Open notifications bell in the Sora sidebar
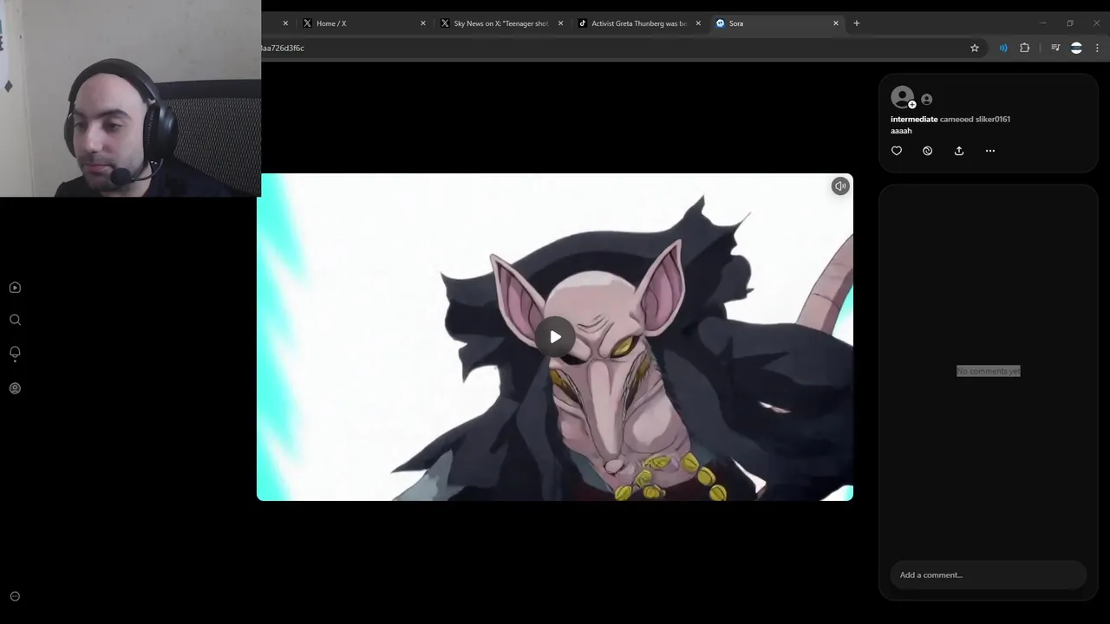1110x624 pixels. click(15, 353)
